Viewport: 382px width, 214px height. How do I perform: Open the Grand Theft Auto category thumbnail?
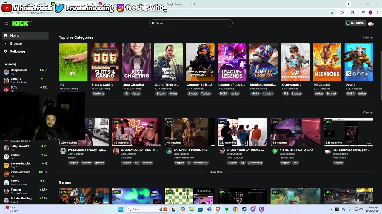tap(168, 62)
